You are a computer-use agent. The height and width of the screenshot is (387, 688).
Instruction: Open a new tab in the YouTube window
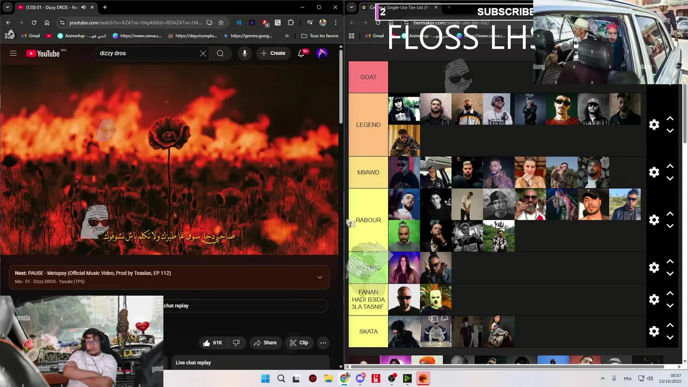coord(105,8)
